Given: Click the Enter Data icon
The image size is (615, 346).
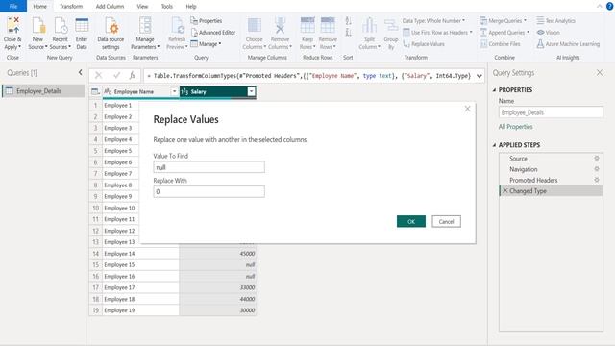Looking at the screenshot, I should pyautogui.click(x=82, y=26).
